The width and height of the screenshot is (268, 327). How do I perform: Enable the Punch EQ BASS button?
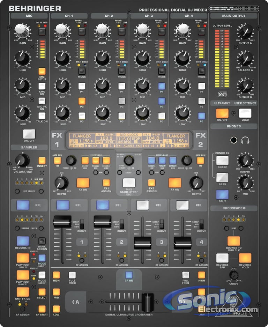tap(222, 178)
